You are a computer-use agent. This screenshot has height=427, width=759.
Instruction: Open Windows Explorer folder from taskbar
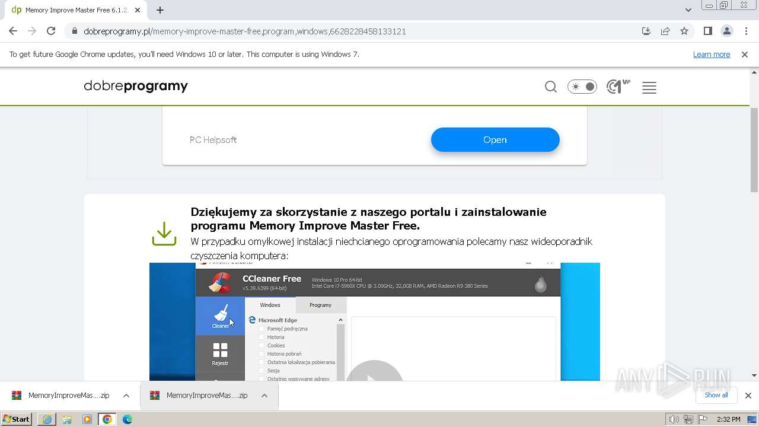[x=67, y=419]
